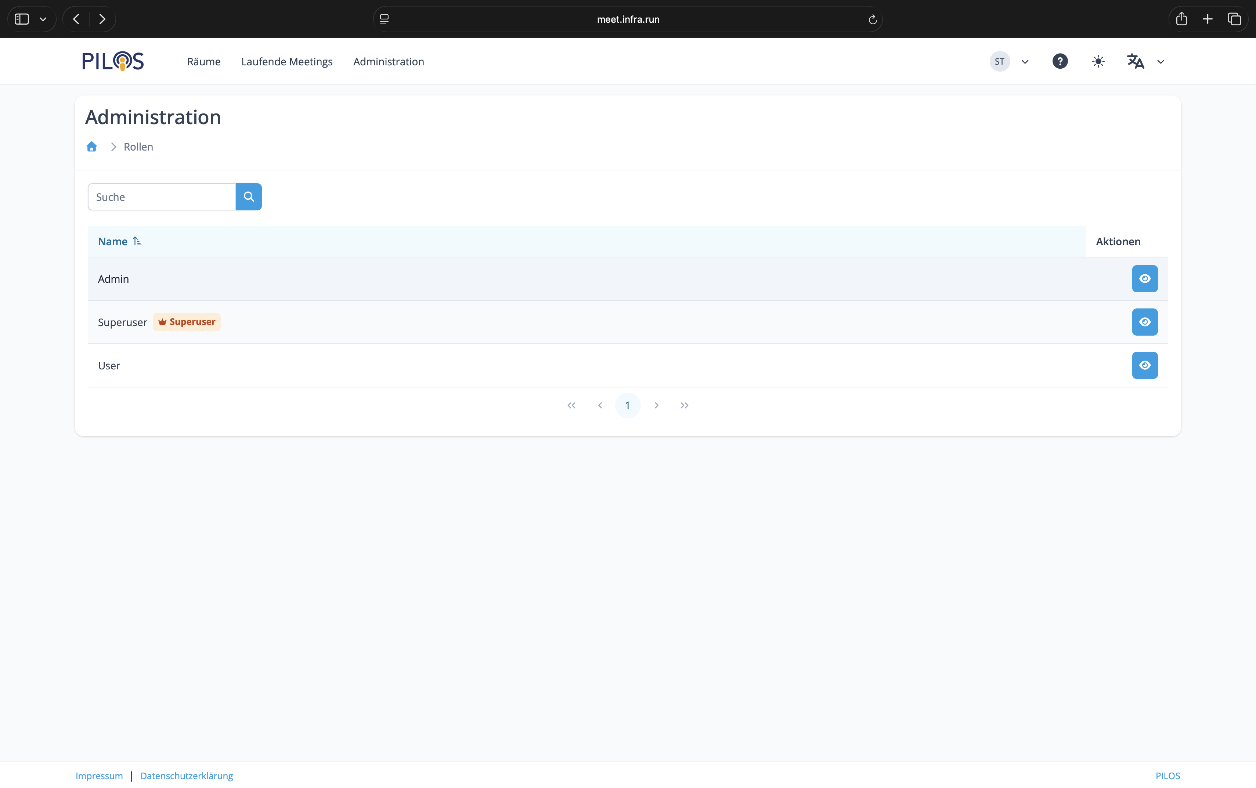Toggle the light/dark theme sun icon
1256x788 pixels.
coord(1098,61)
